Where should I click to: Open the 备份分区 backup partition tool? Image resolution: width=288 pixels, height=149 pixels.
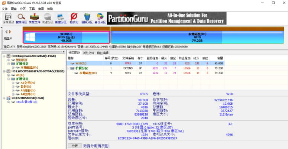click(x=100, y=19)
